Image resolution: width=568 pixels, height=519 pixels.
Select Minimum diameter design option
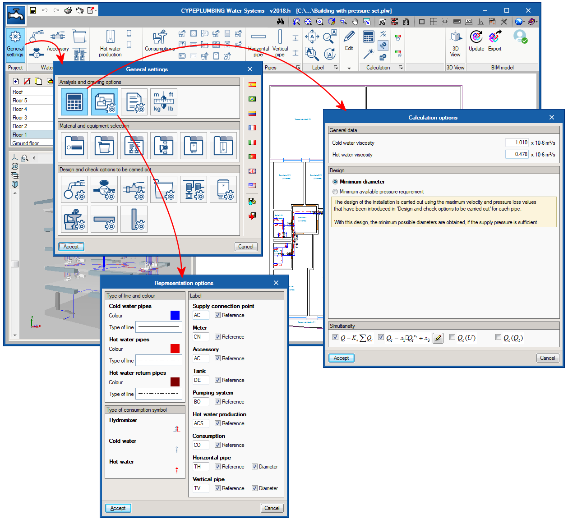click(335, 182)
